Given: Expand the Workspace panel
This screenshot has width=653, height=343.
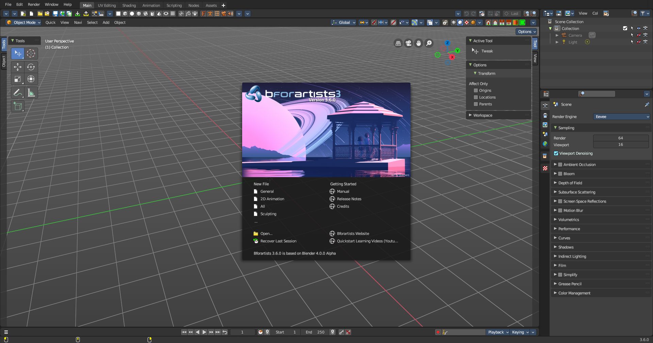Looking at the screenshot, I should point(498,115).
